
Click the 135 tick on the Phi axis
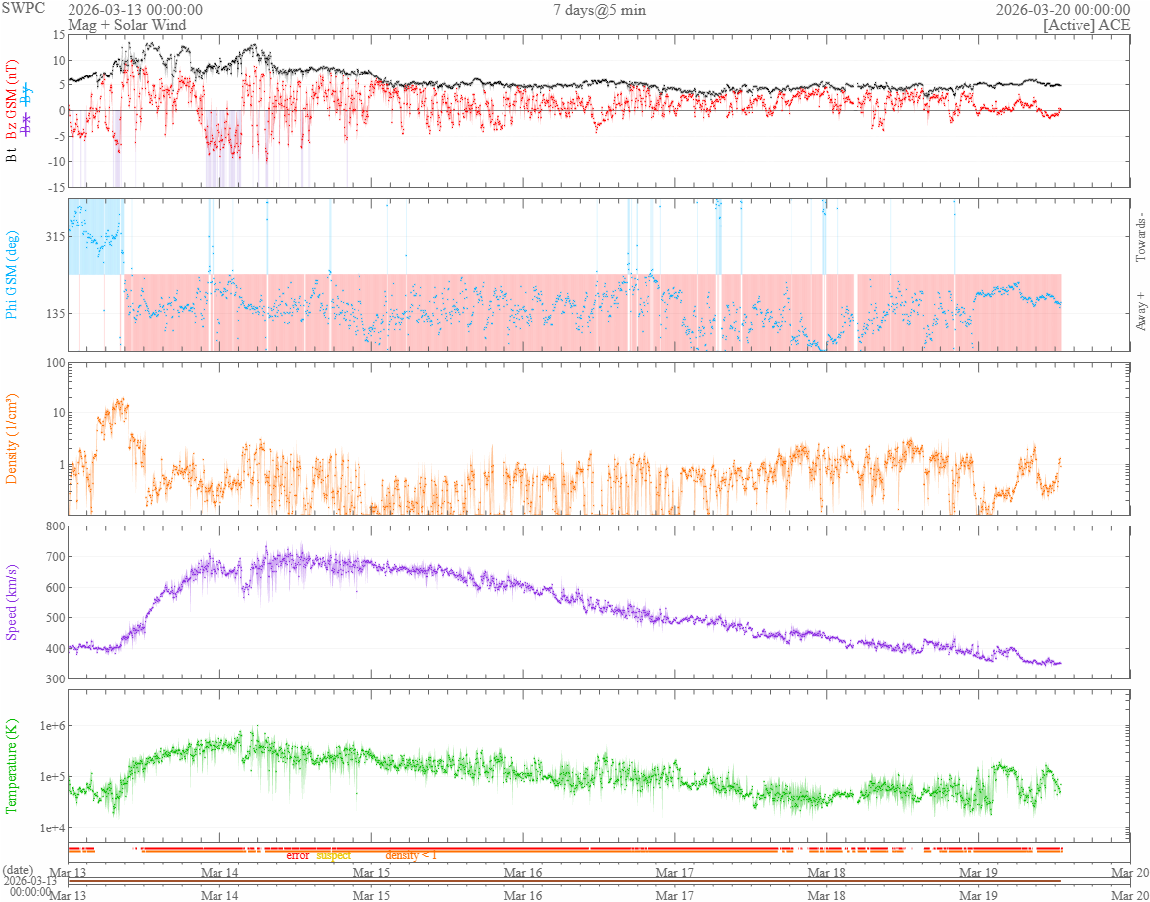(x=55, y=313)
